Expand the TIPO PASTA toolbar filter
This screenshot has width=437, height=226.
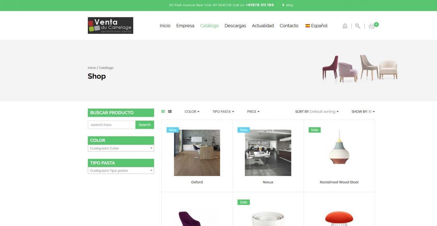tap(223, 112)
